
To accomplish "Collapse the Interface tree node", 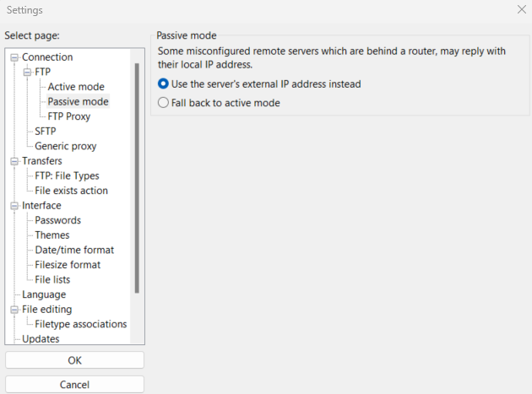I will pos(14,205).
